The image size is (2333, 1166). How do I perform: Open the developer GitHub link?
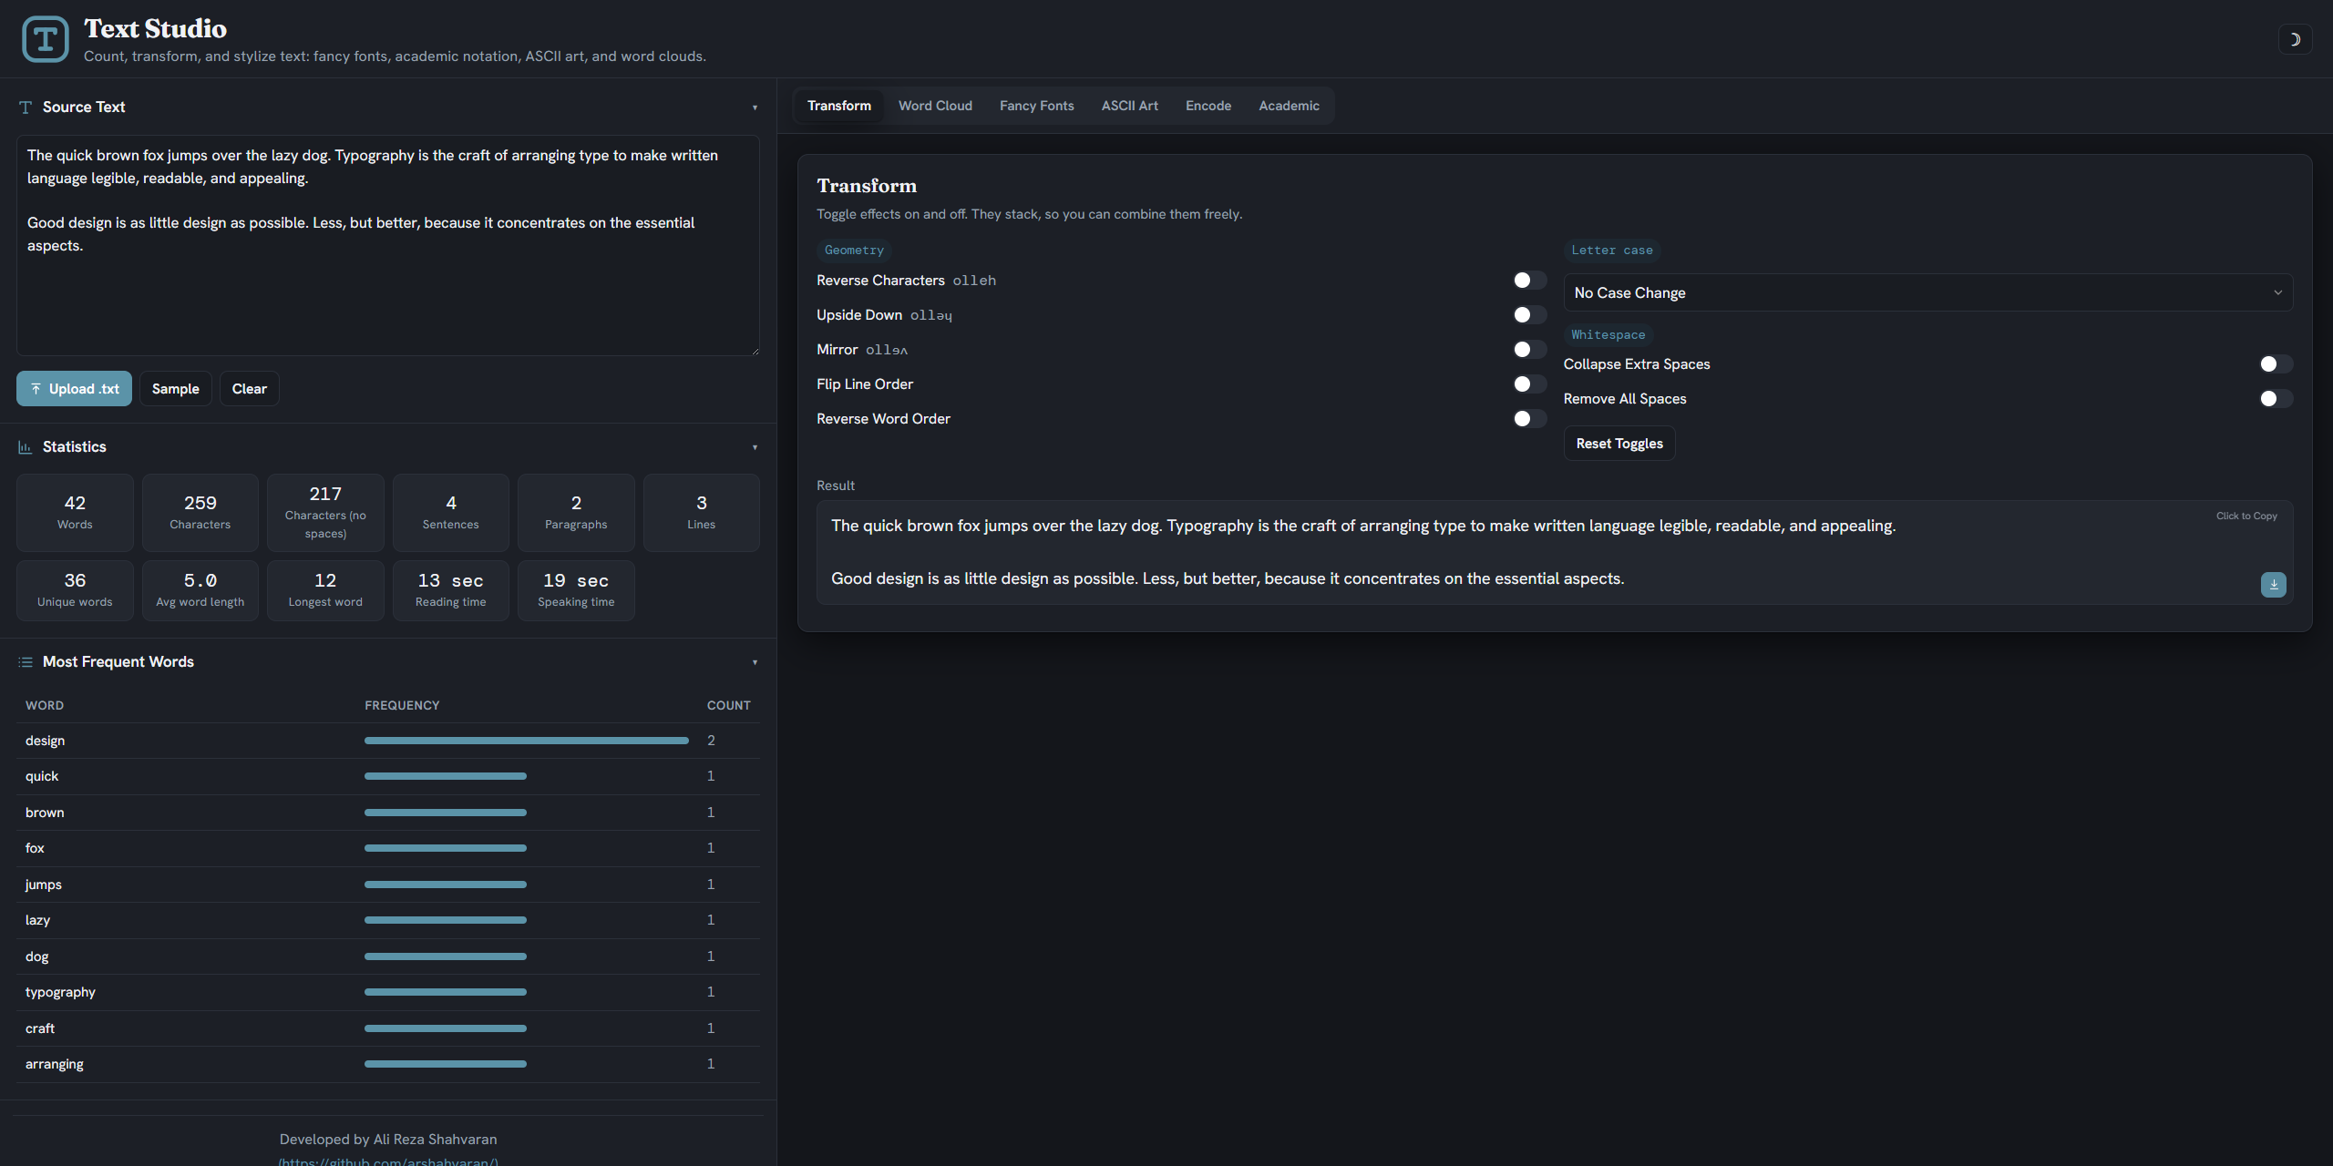pos(388,1161)
